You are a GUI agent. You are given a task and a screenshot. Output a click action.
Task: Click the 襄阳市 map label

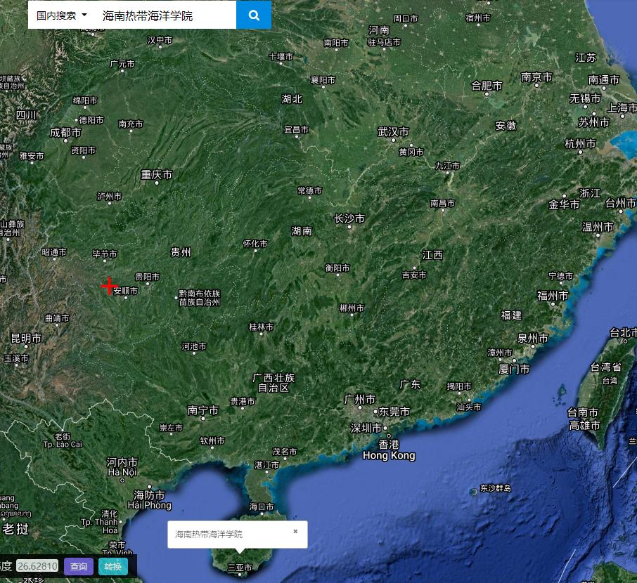click(x=323, y=80)
